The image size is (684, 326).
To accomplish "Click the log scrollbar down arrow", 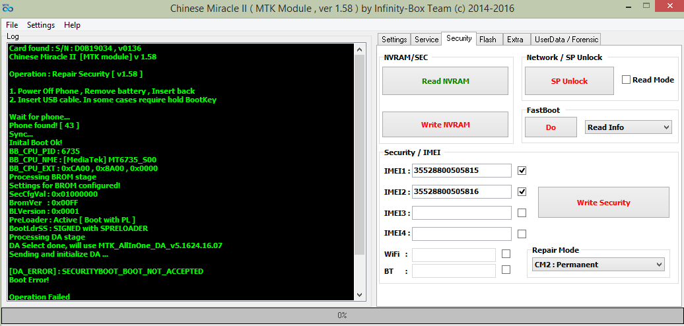I will (x=359, y=294).
